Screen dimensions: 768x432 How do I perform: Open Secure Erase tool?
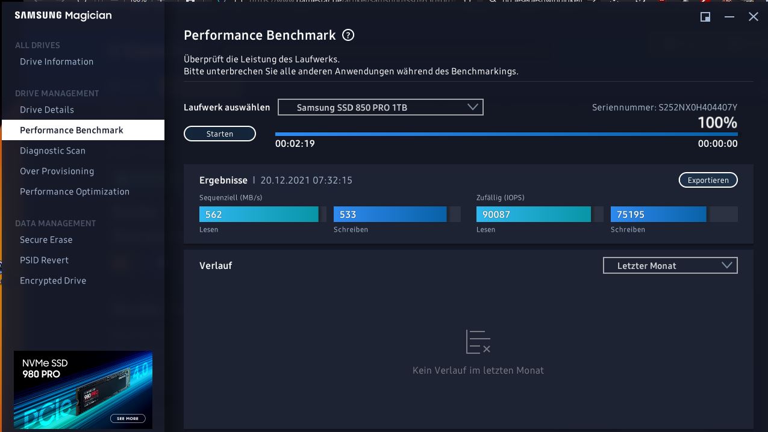click(x=46, y=239)
